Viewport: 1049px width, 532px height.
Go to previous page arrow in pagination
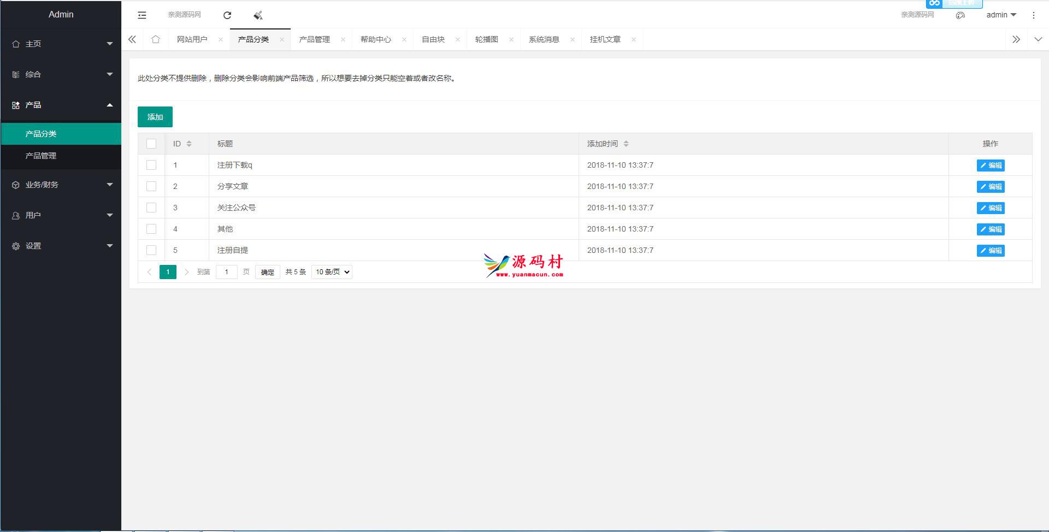click(149, 272)
